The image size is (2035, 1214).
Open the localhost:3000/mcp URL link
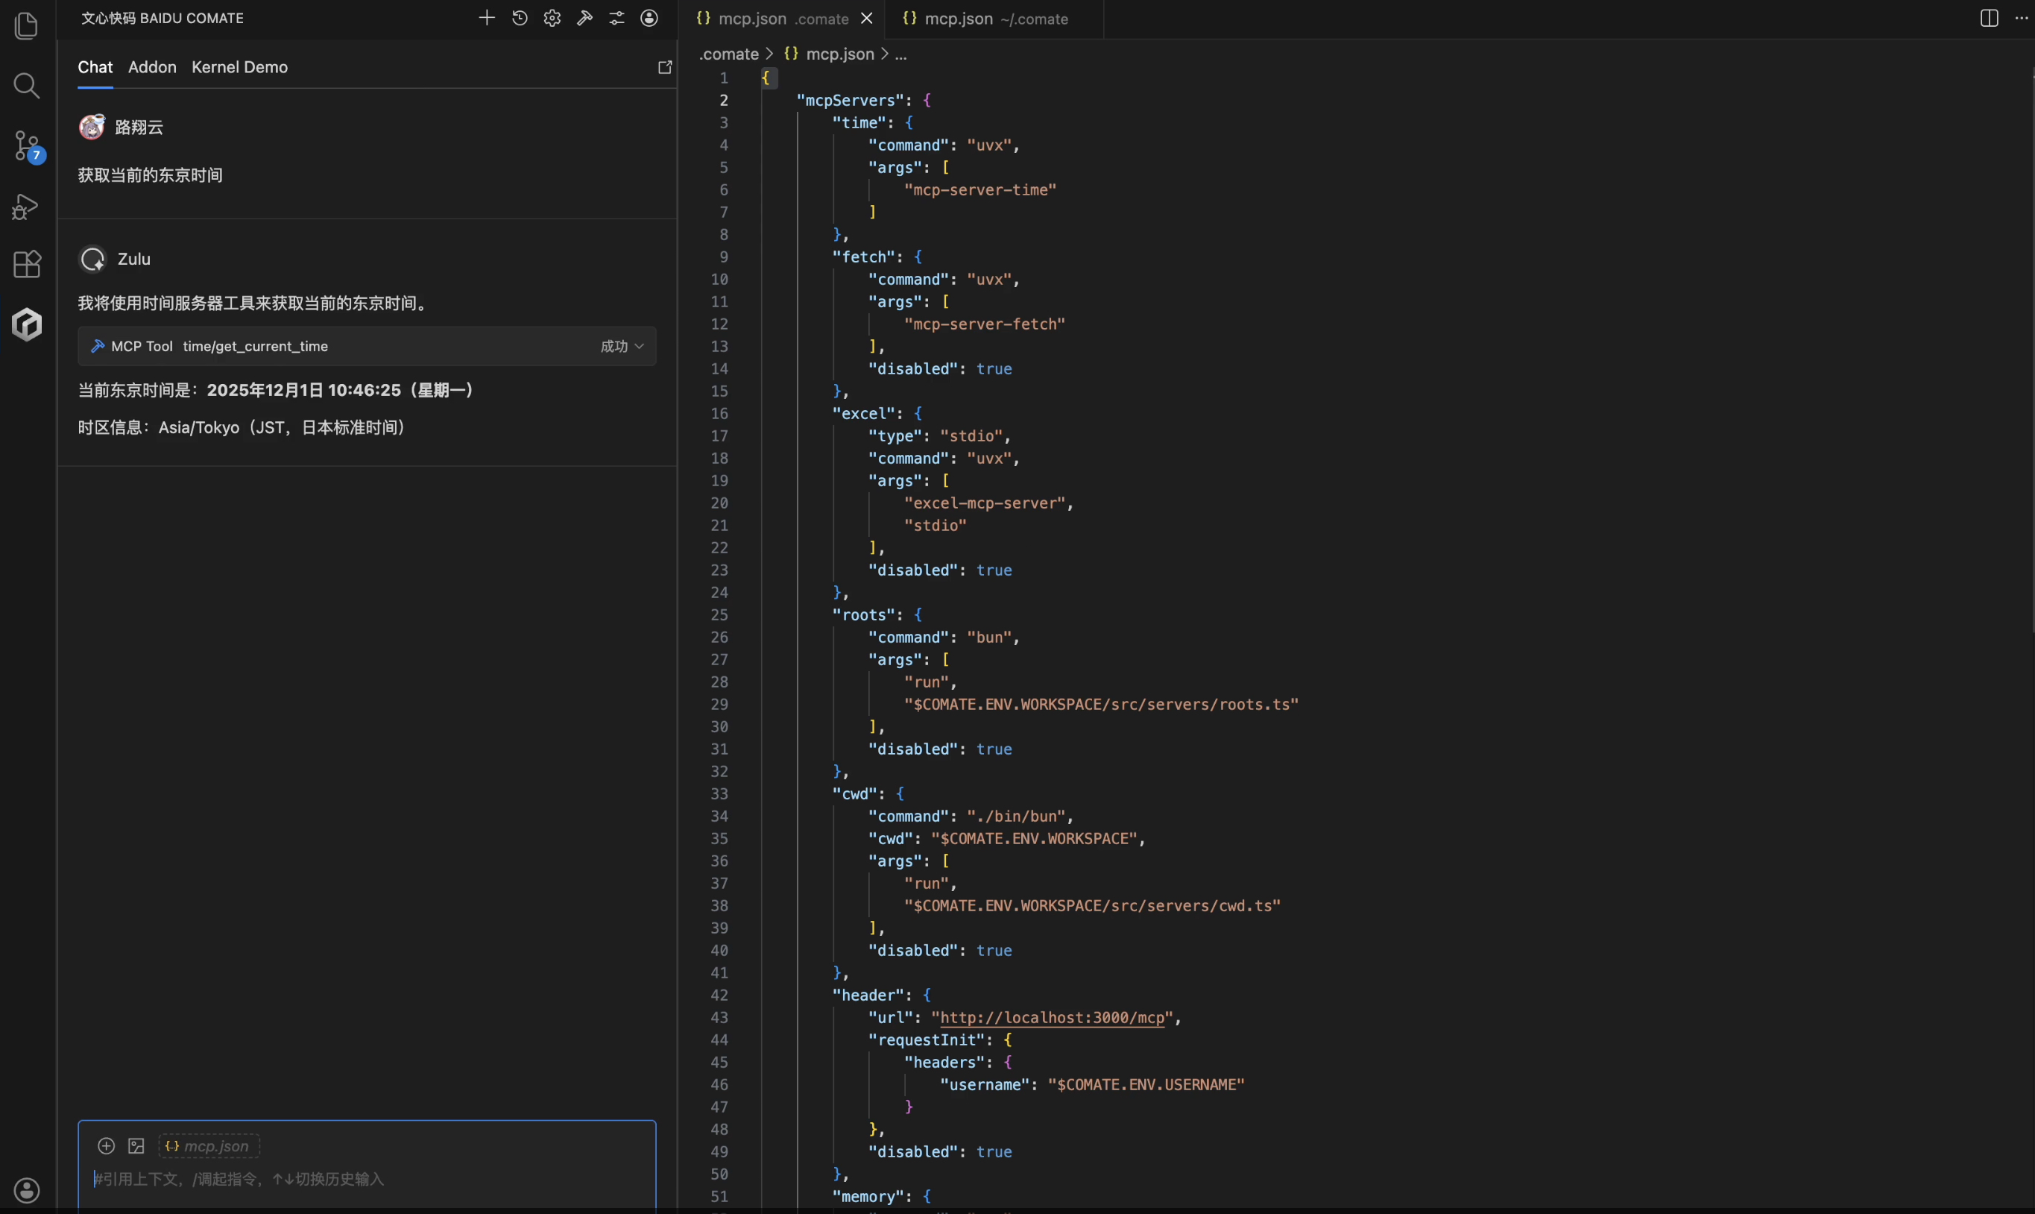click(1053, 1018)
